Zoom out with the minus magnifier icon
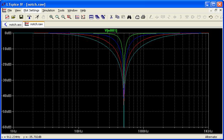Image resolution: width=224 pixels, height=140 pixels. pos(63,17)
